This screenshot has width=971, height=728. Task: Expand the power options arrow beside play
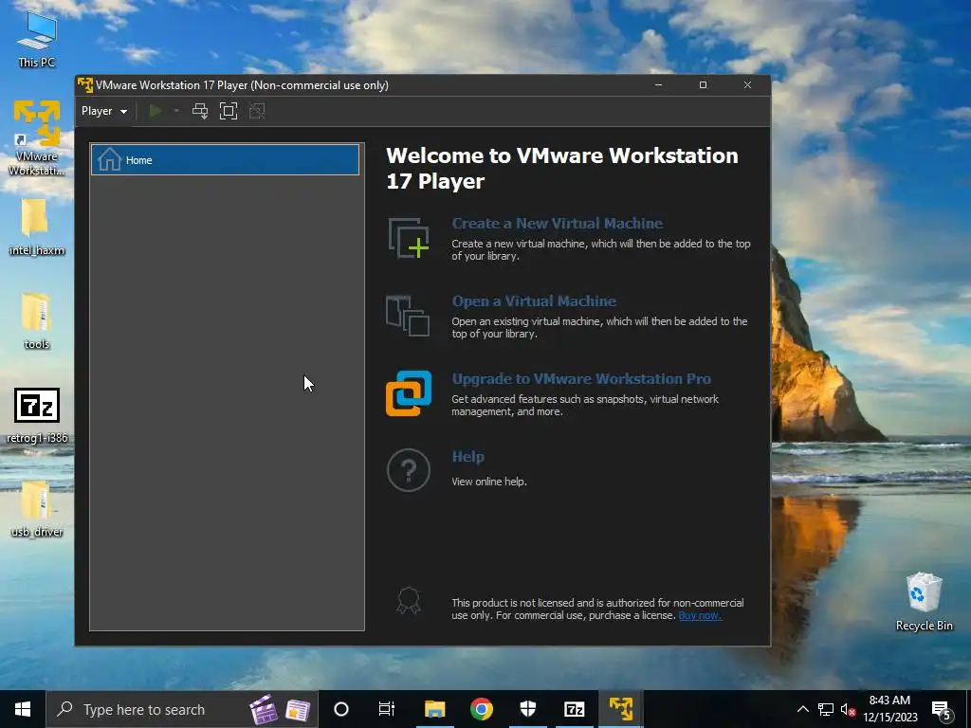click(x=176, y=112)
